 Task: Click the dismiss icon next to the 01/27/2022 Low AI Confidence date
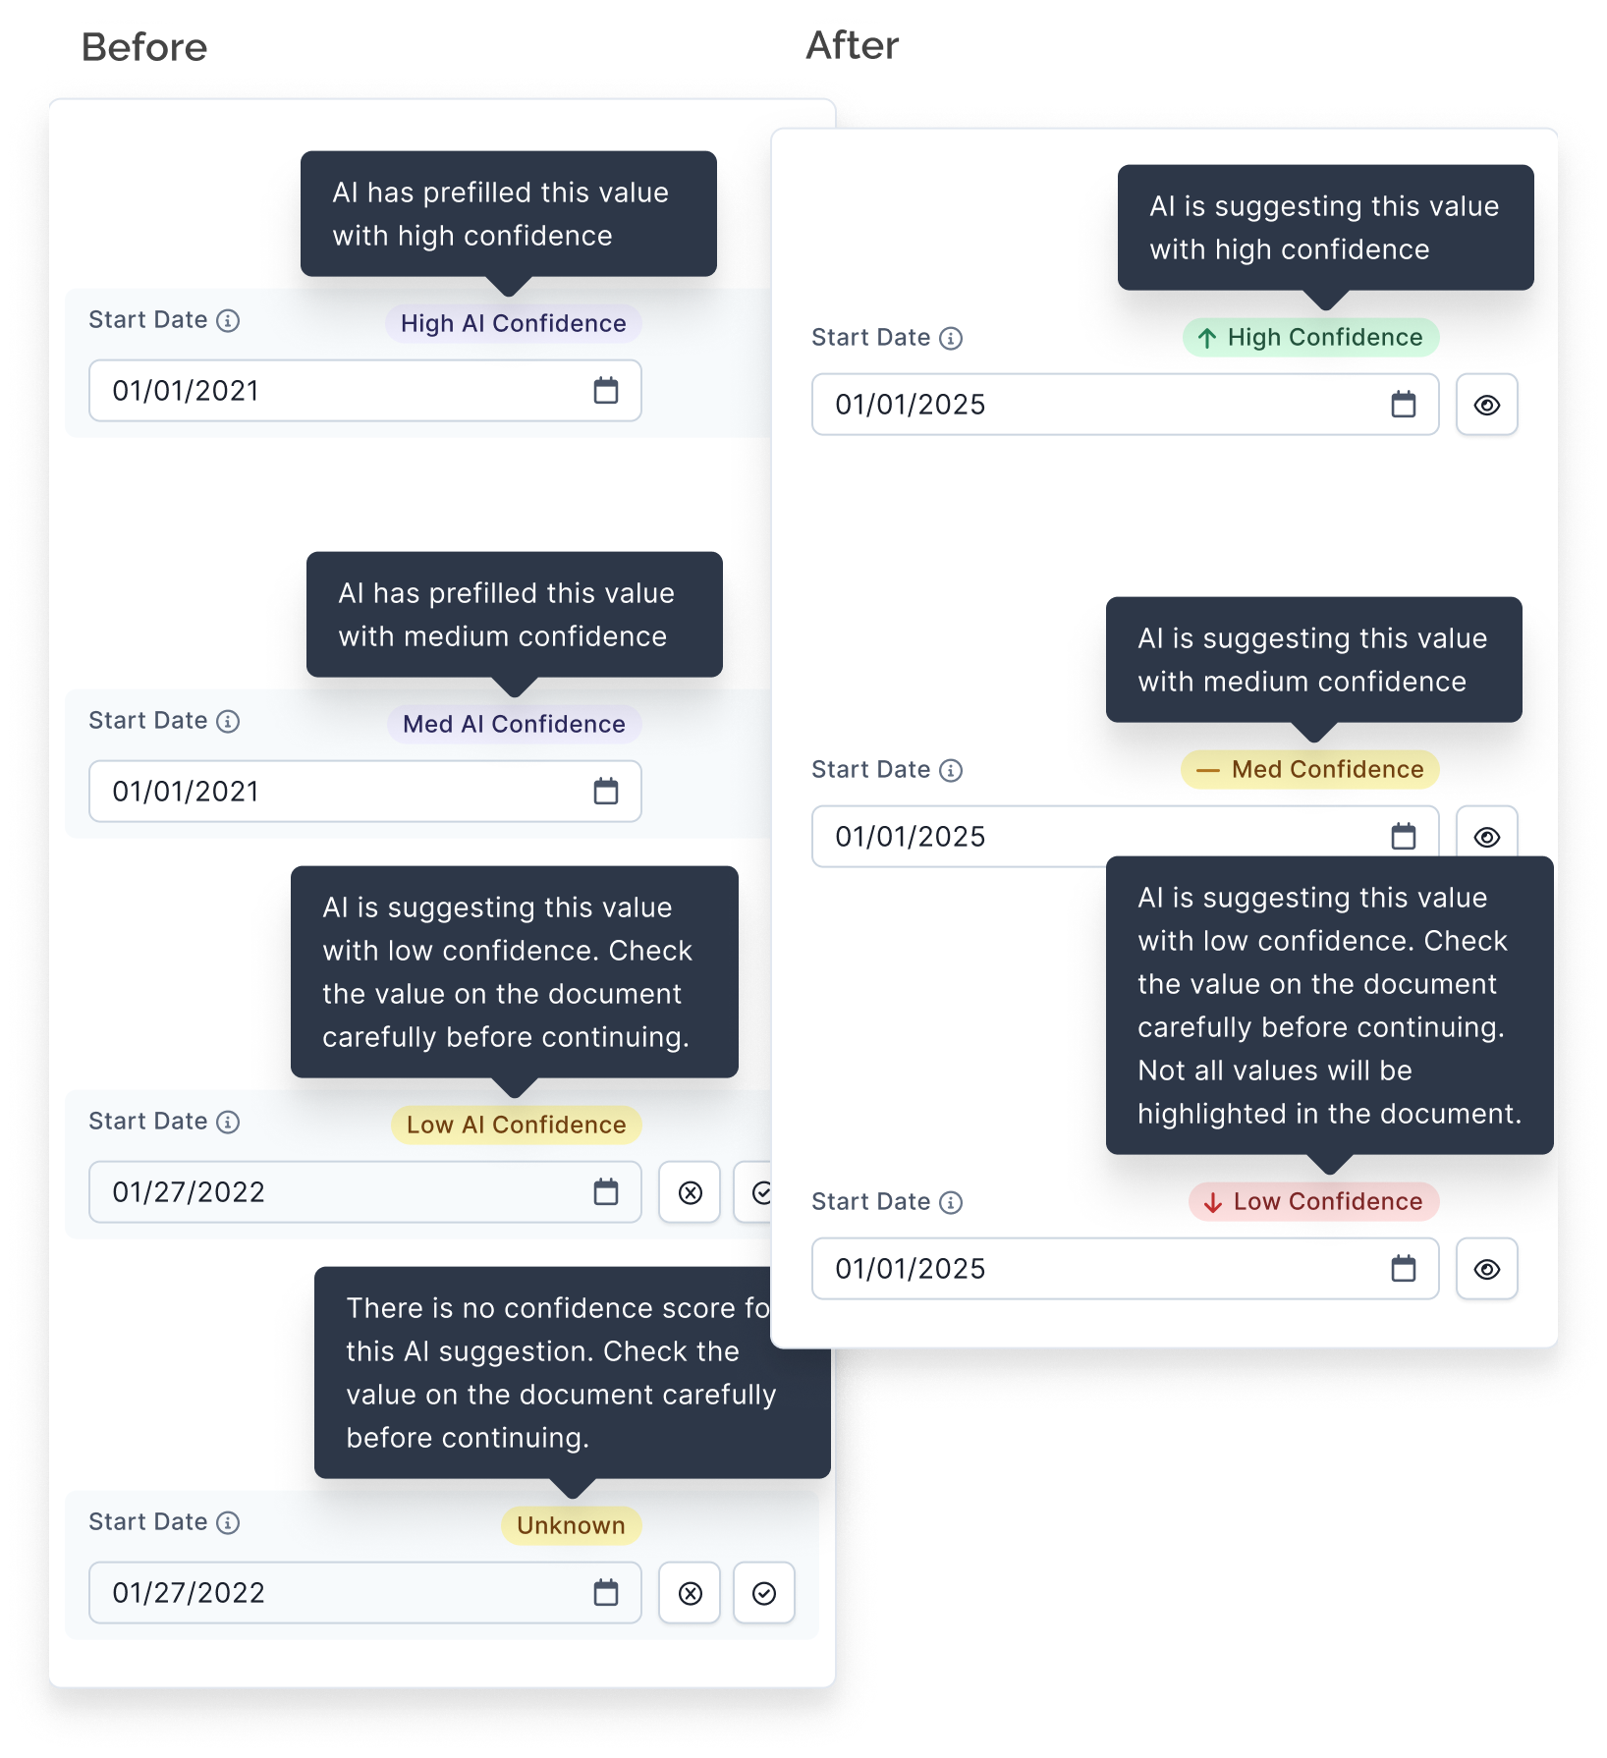click(689, 1191)
